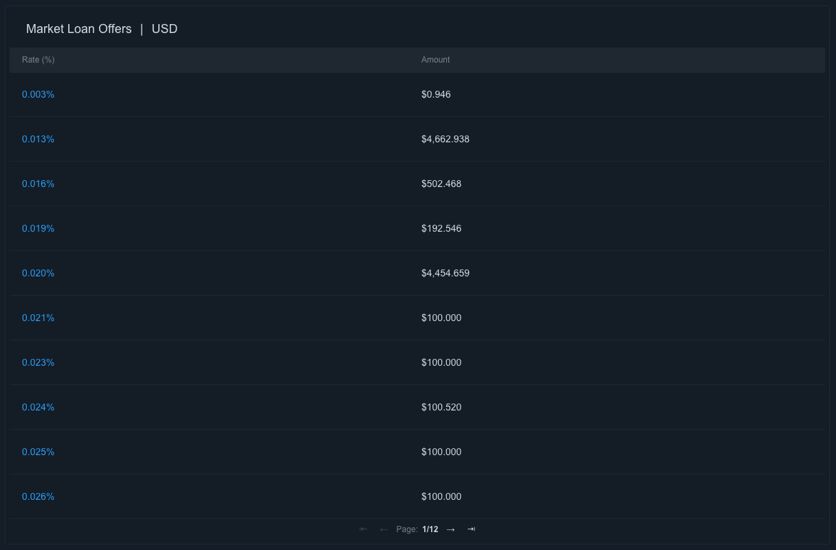Jump to the last page of offers

pos(472,529)
